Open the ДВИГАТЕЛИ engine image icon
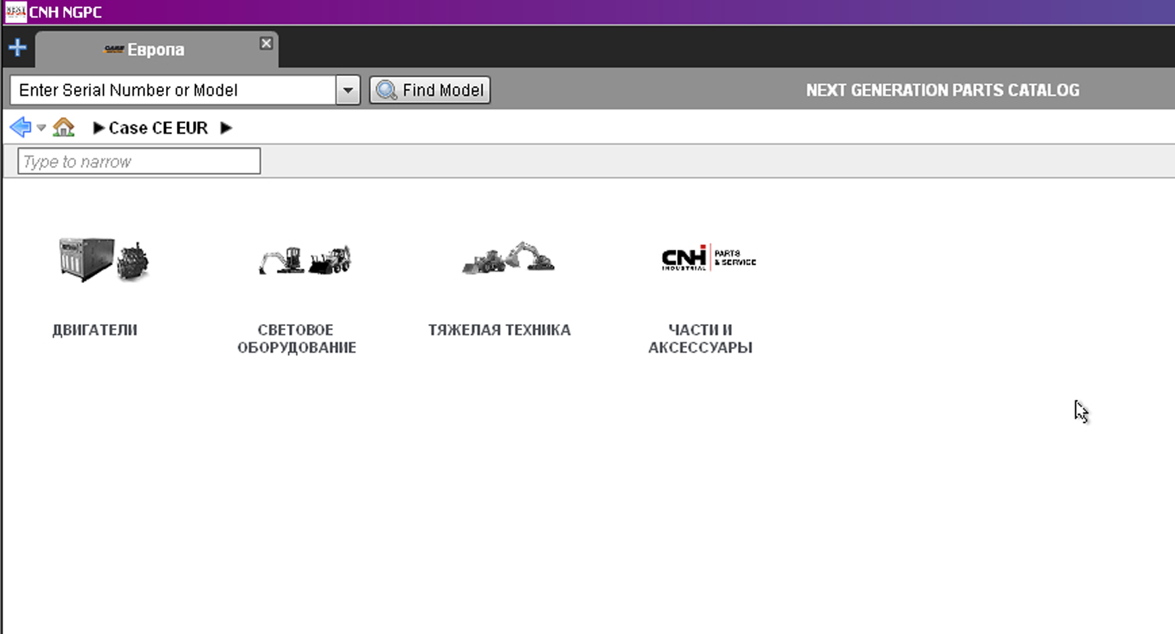Image resolution: width=1175 pixels, height=634 pixels. (104, 260)
